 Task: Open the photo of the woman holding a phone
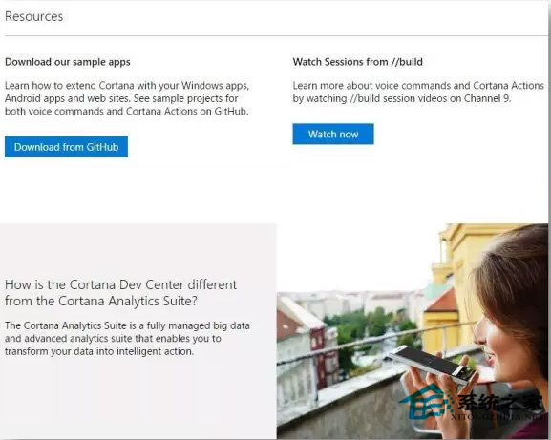click(413, 331)
